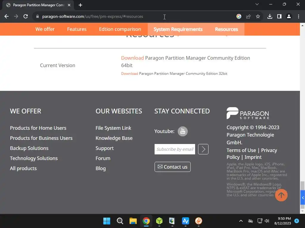Submit email subscription arrow button
305x228 pixels.
click(203, 149)
